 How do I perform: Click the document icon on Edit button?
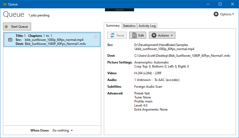point(134,36)
